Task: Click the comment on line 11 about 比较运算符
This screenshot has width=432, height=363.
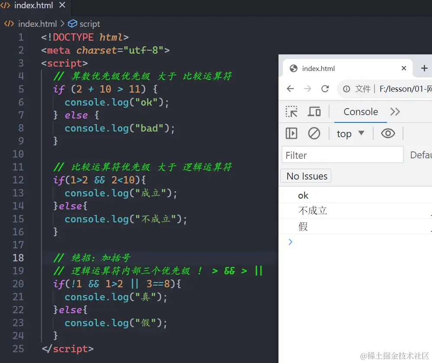Action: [x=143, y=167]
